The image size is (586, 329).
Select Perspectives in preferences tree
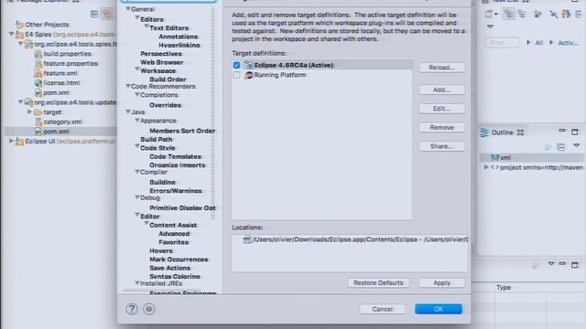tap(161, 54)
